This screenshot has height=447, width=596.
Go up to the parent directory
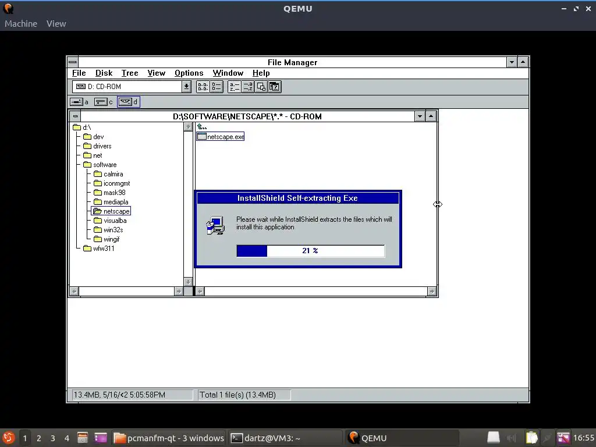point(202,127)
